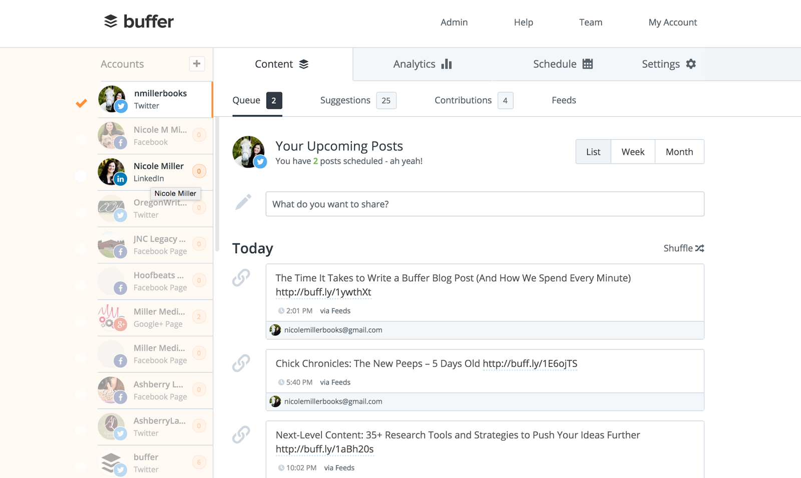Click the profile avatar beside Your Upcoming Posts

(x=249, y=152)
